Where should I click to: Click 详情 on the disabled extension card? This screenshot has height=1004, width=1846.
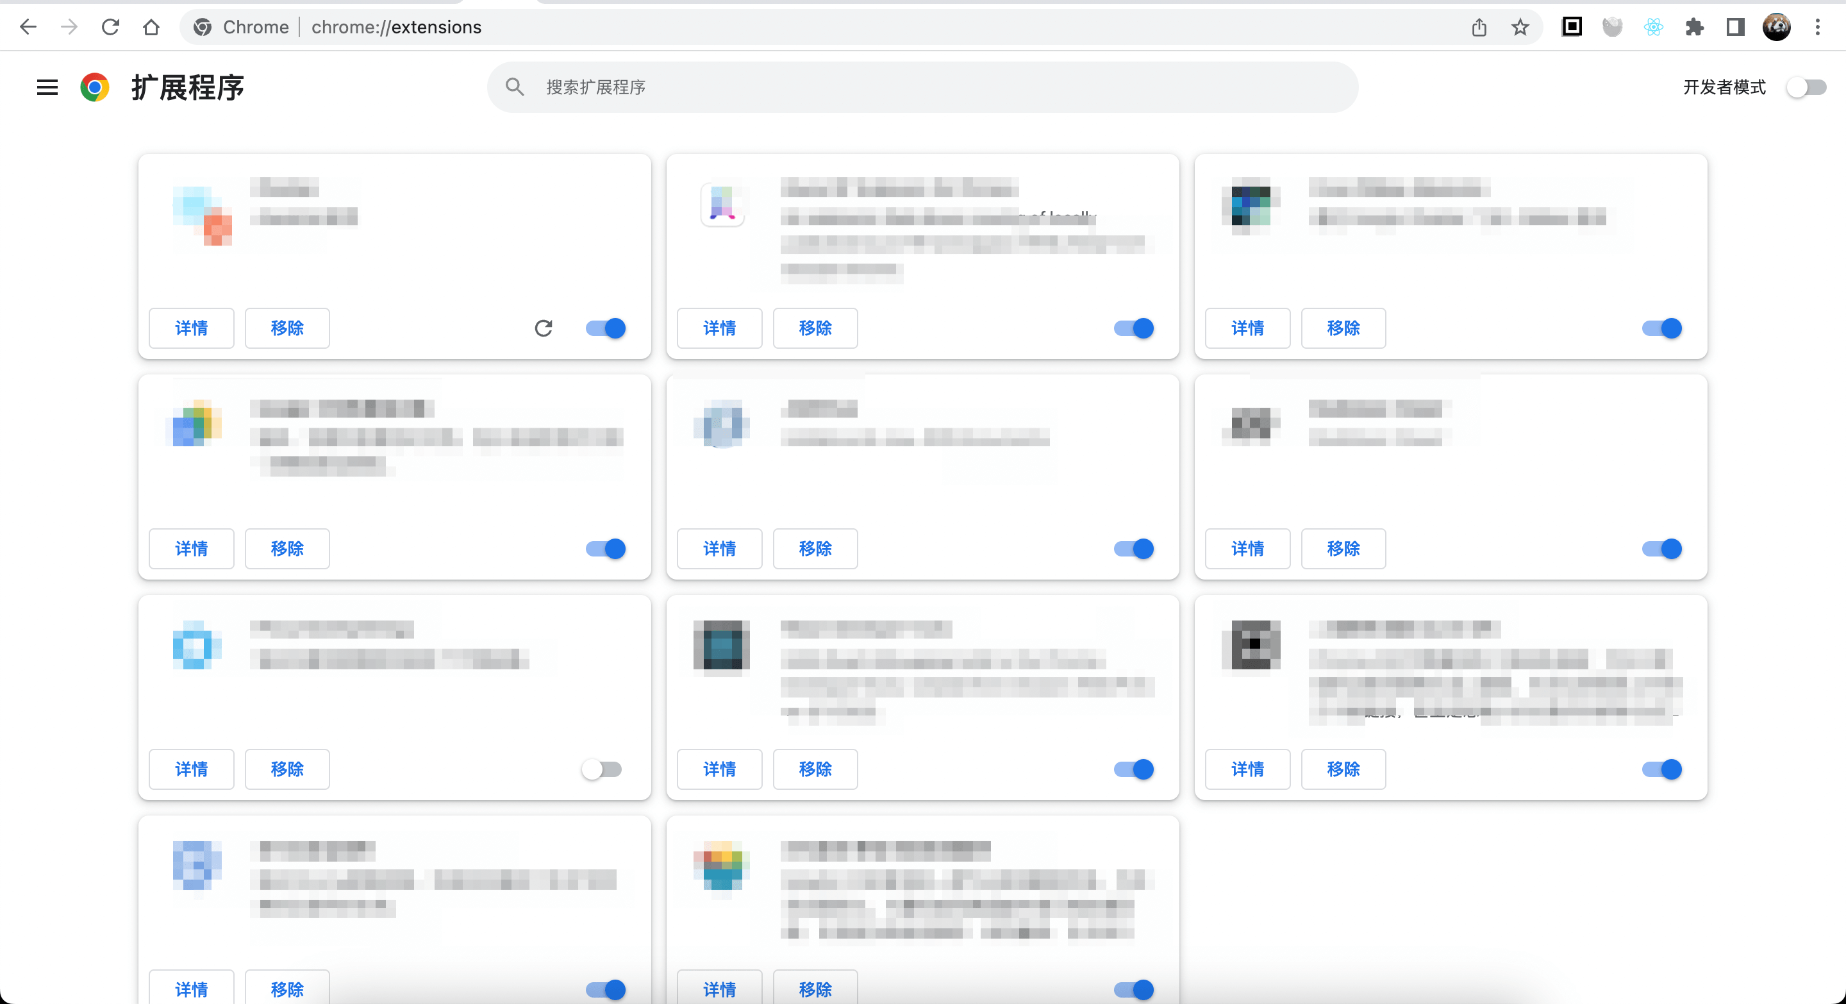(192, 769)
